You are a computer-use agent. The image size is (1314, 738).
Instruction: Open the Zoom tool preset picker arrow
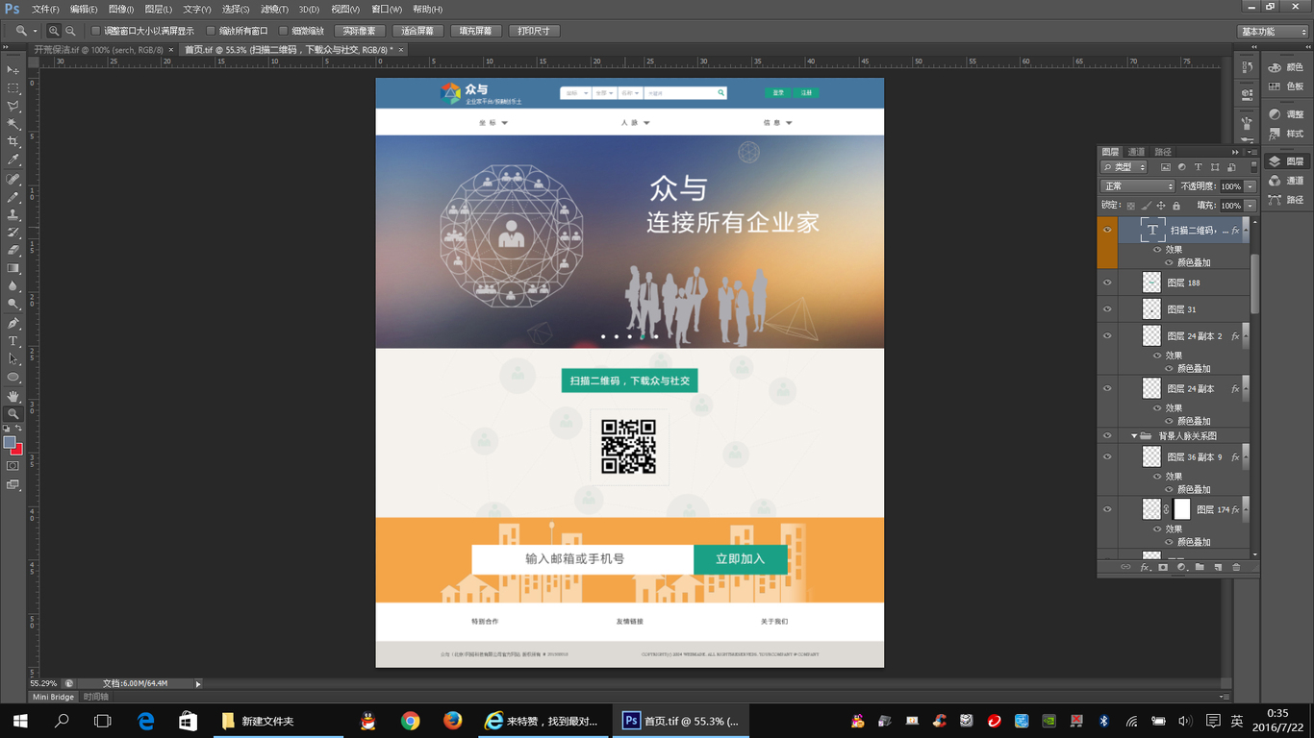[35, 31]
